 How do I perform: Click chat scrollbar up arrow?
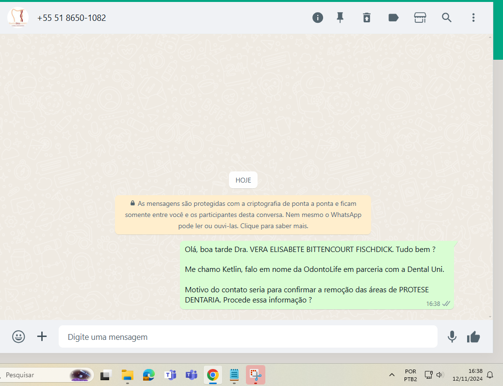[x=490, y=37]
